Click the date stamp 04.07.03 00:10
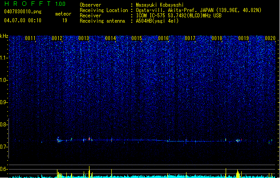This screenshot has width=280, height=178. [x=23, y=20]
